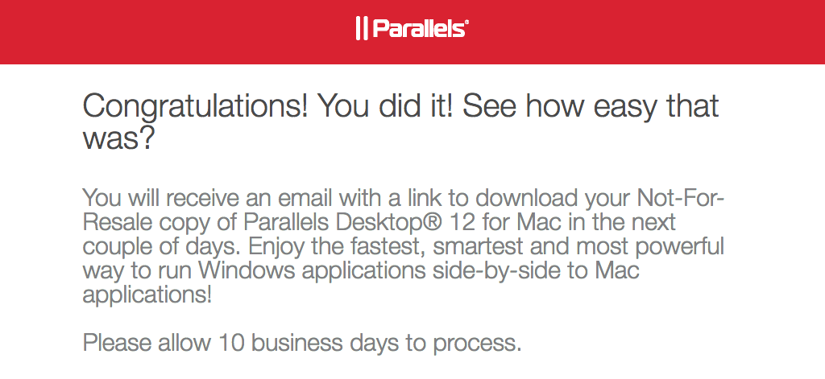Click the Parallels wordmark in the header

[x=418, y=29]
